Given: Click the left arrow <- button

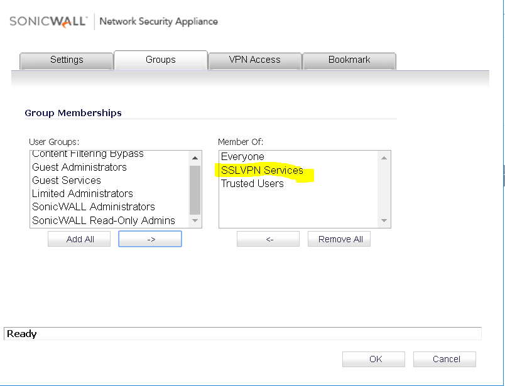Looking at the screenshot, I should pyautogui.click(x=268, y=239).
